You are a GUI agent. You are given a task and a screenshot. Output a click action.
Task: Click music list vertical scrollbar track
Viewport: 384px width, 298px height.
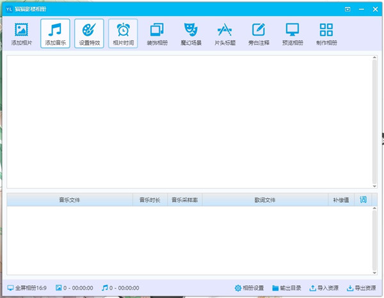374,240
